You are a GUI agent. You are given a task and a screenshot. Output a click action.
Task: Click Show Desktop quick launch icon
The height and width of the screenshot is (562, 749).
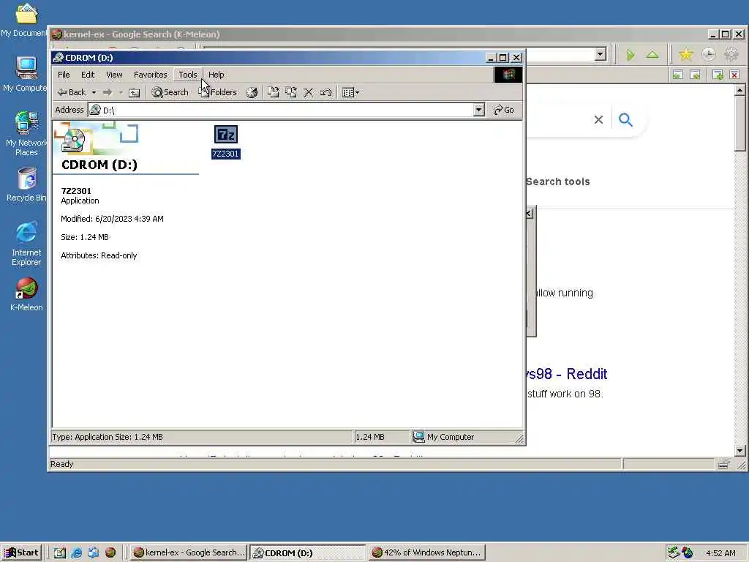tap(59, 552)
